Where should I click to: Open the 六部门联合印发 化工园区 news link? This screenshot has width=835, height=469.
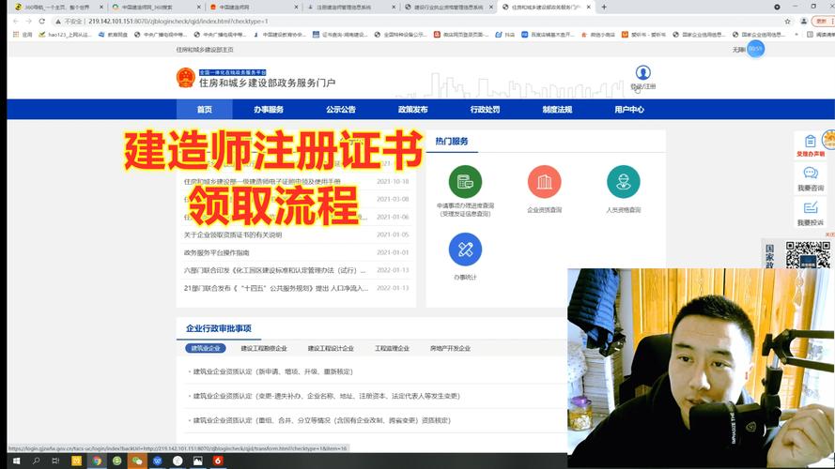click(275, 270)
